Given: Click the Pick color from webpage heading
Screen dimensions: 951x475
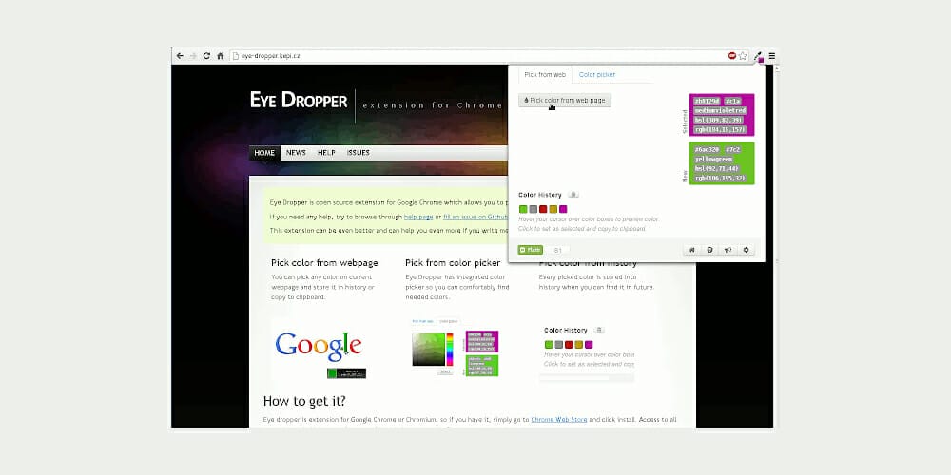Looking at the screenshot, I should [324, 263].
